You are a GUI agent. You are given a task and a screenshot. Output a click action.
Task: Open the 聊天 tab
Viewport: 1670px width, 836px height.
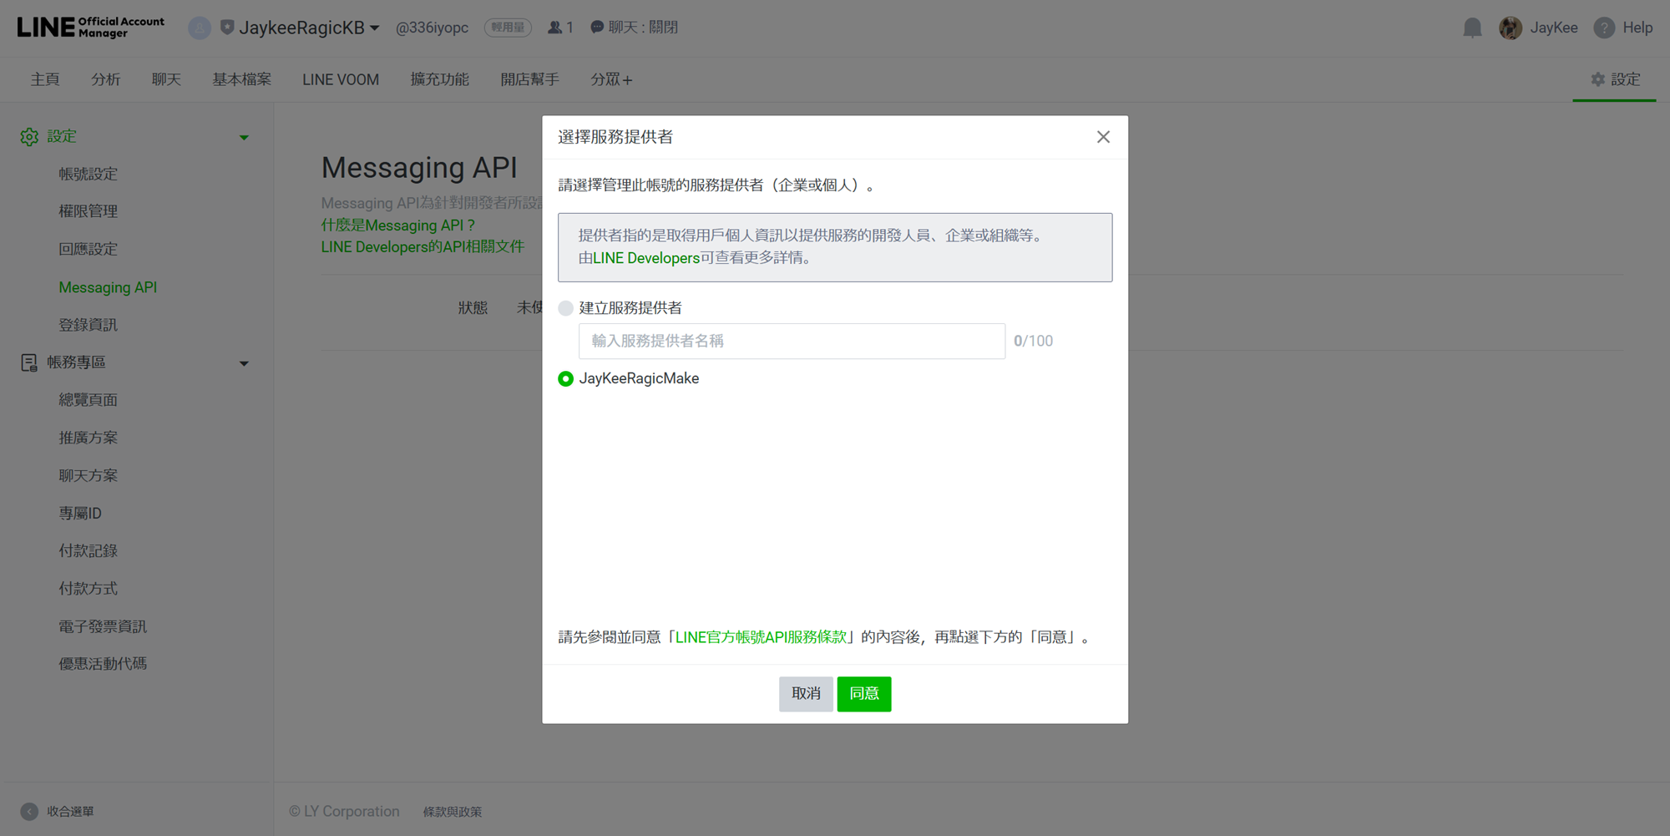pos(166,79)
